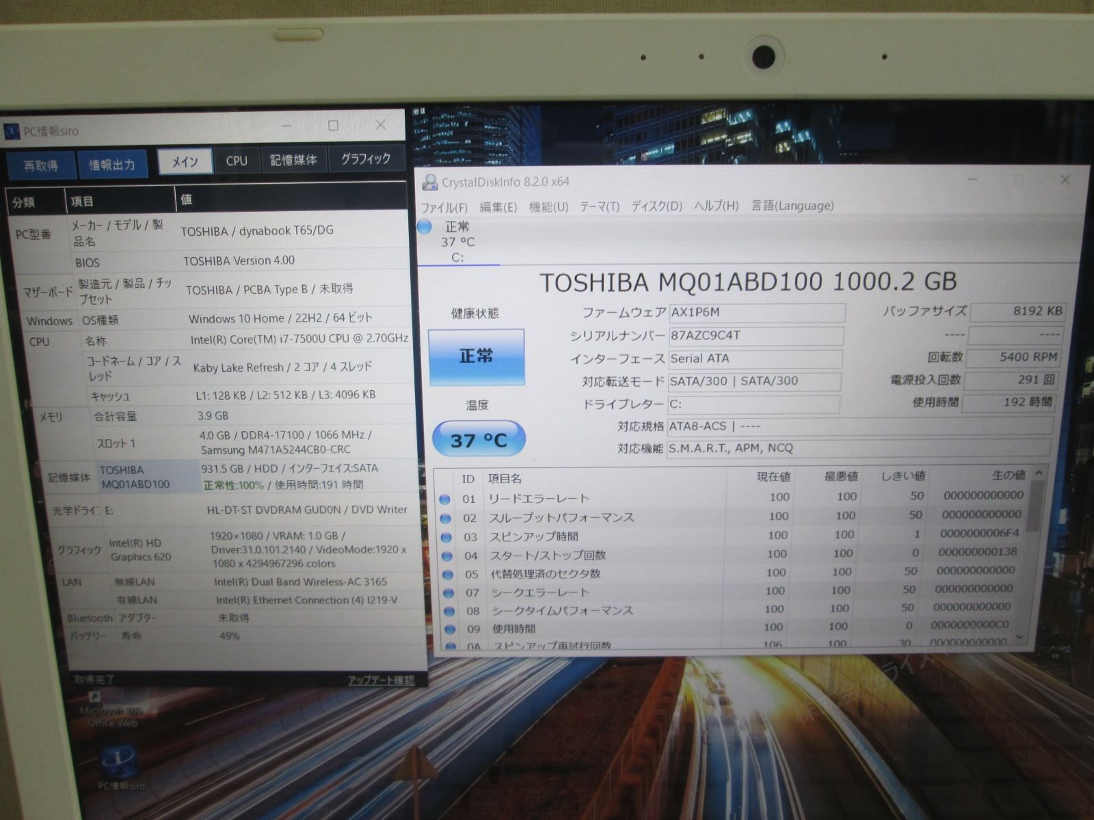Image resolution: width=1094 pixels, height=820 pixels.
Task: Click the 対応転送モード SATA/300 field
Action: pos(755,381)
